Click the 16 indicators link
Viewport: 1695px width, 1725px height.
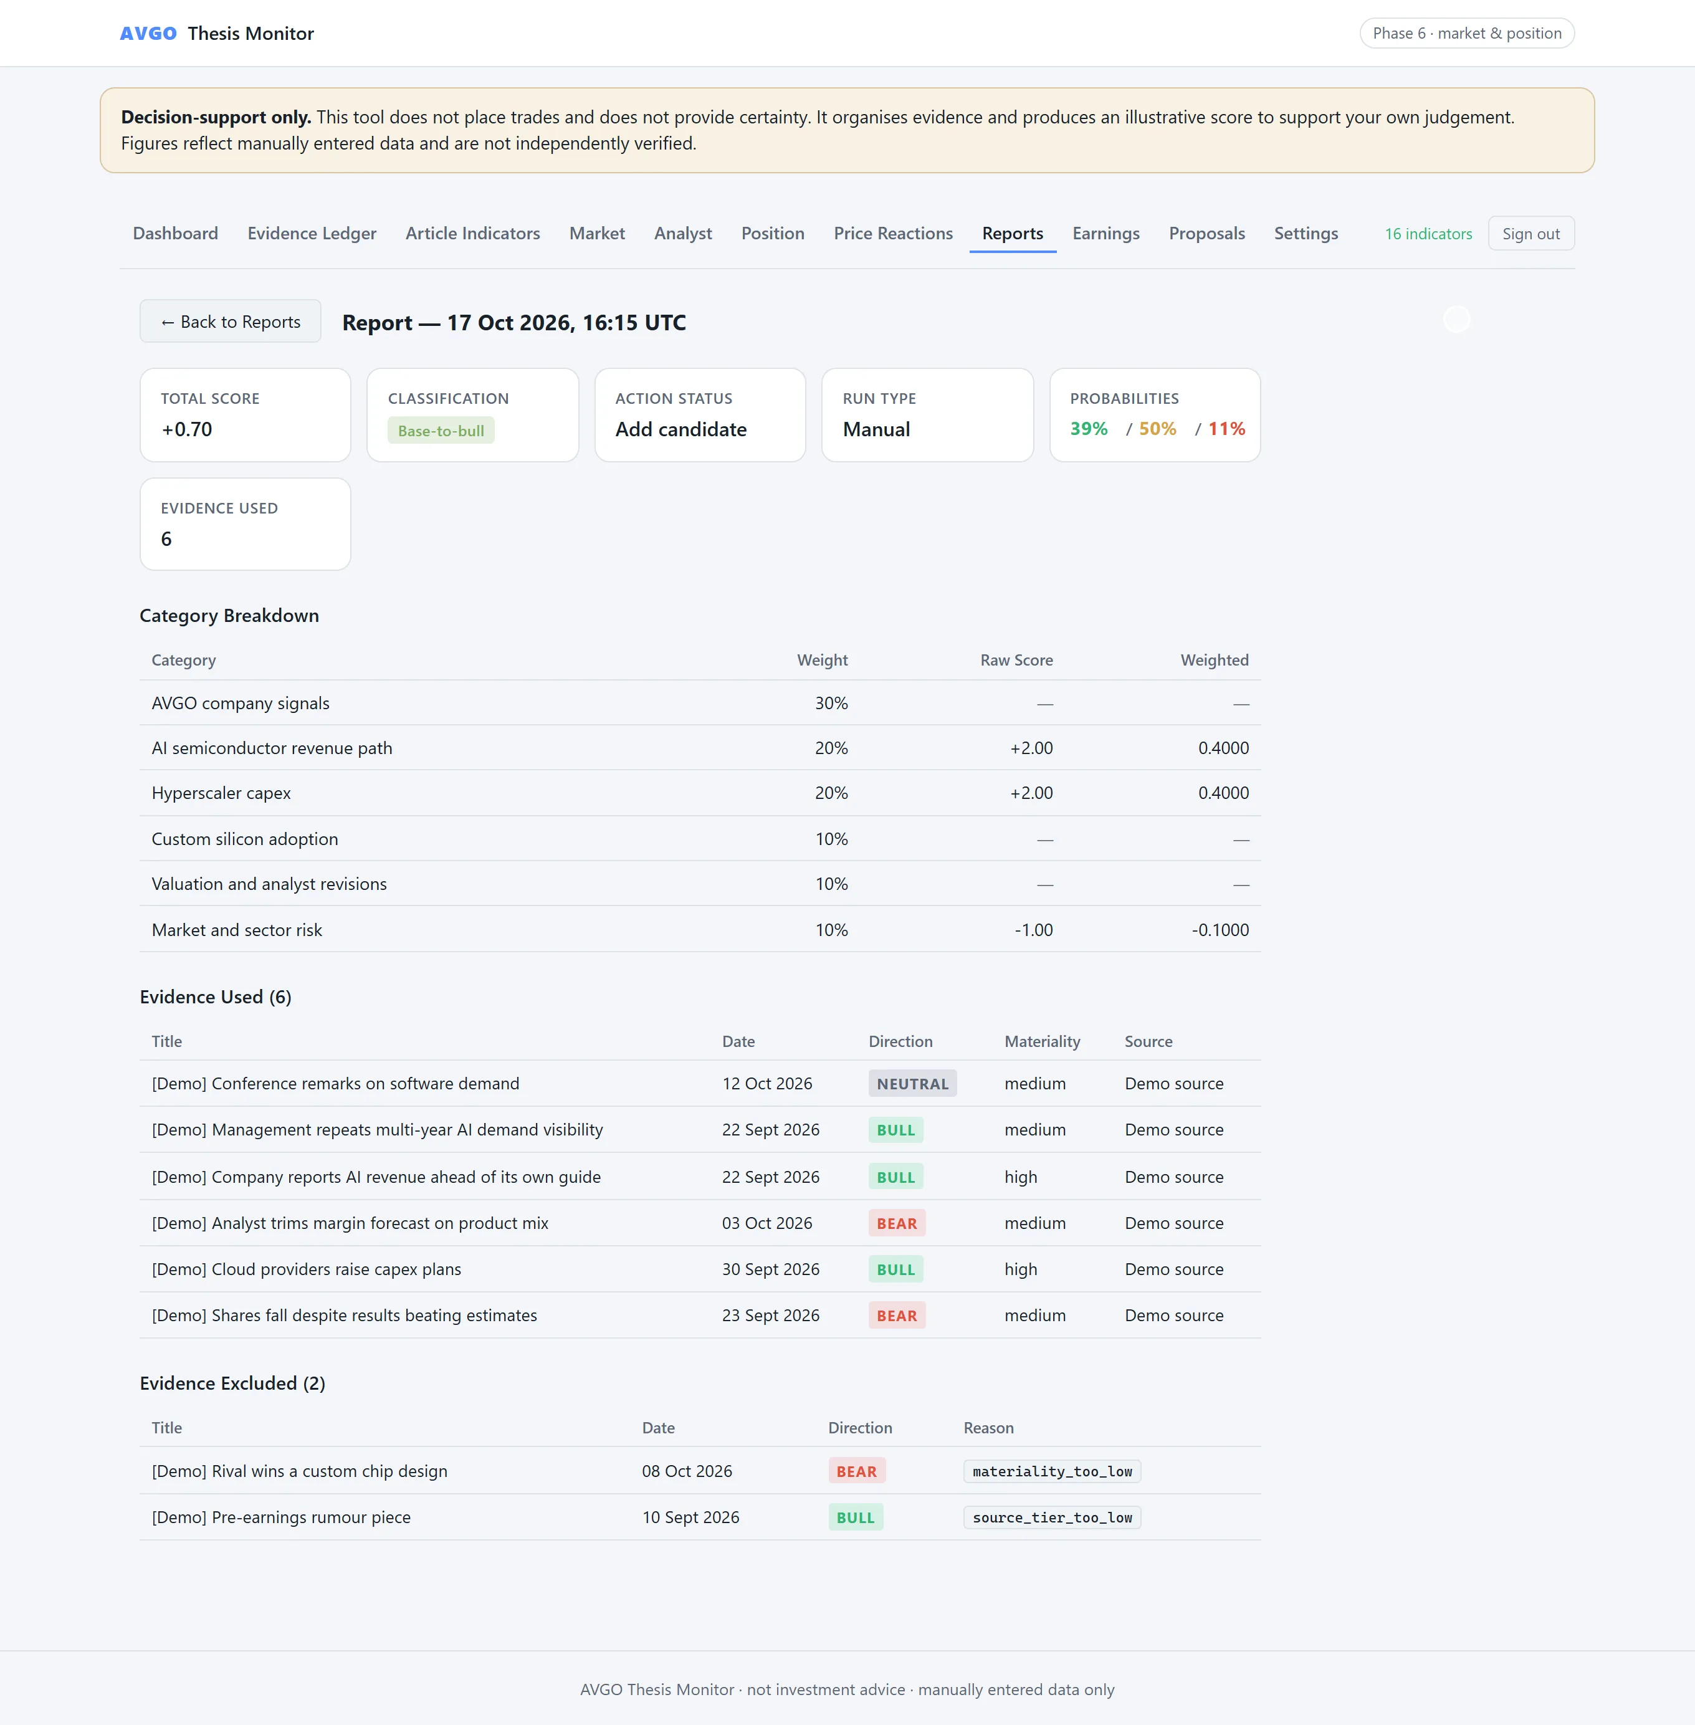(1428, 234)
